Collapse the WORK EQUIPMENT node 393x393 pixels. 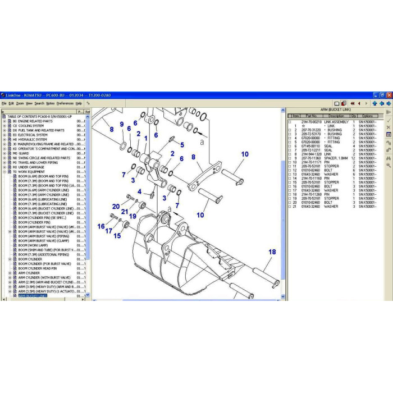pos(4,172)
